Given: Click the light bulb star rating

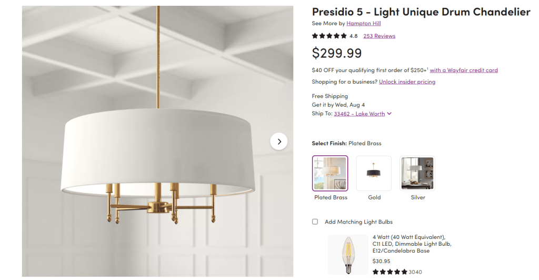Looking at the screenshot, I should (390, 272).
